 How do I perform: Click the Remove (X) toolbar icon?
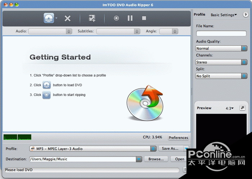pos(68,18)
